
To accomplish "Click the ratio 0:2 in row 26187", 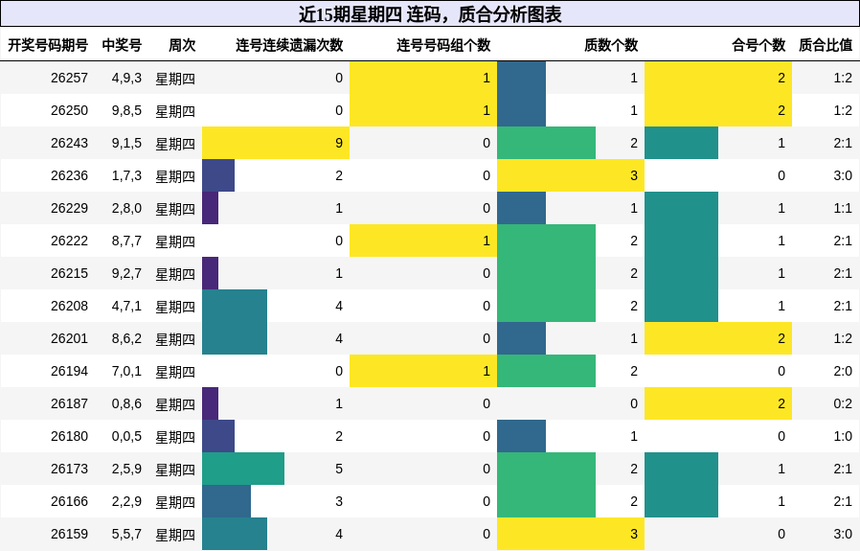I will [x=843, y=404].
